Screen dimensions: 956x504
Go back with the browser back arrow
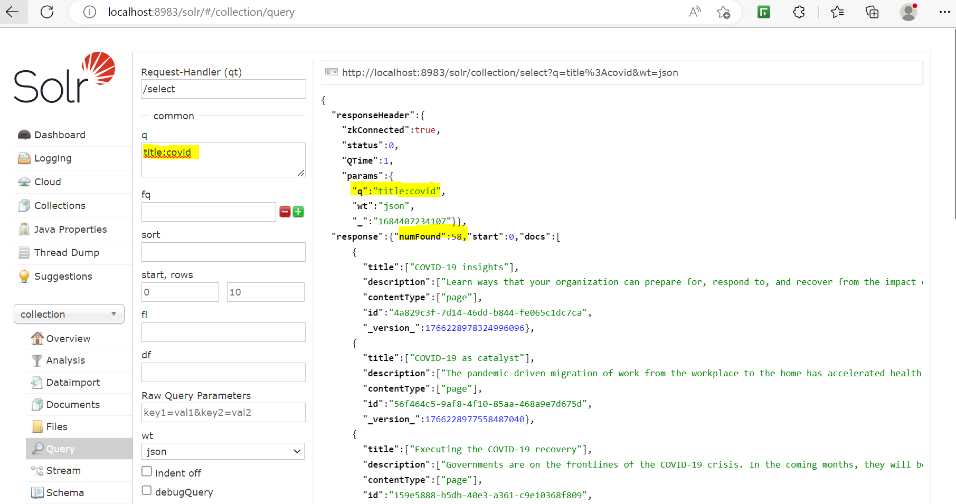[12, 12]
